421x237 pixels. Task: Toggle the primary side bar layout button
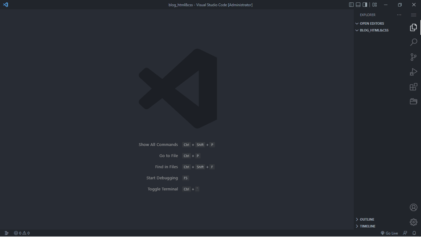[x=351, y=5]
